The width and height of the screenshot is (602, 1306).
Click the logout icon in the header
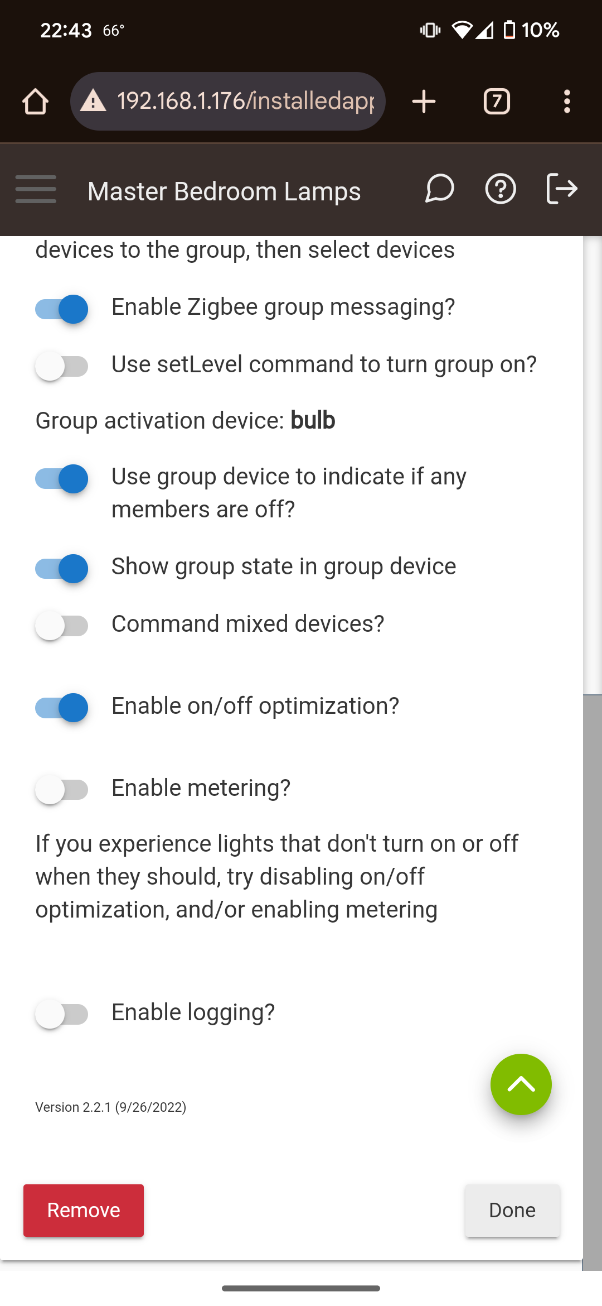point(561,189)
